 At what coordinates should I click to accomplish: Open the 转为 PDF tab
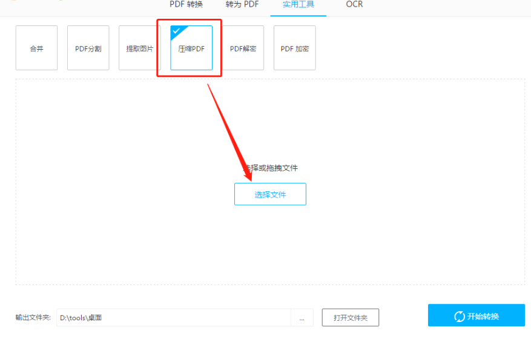pos(242,4)
